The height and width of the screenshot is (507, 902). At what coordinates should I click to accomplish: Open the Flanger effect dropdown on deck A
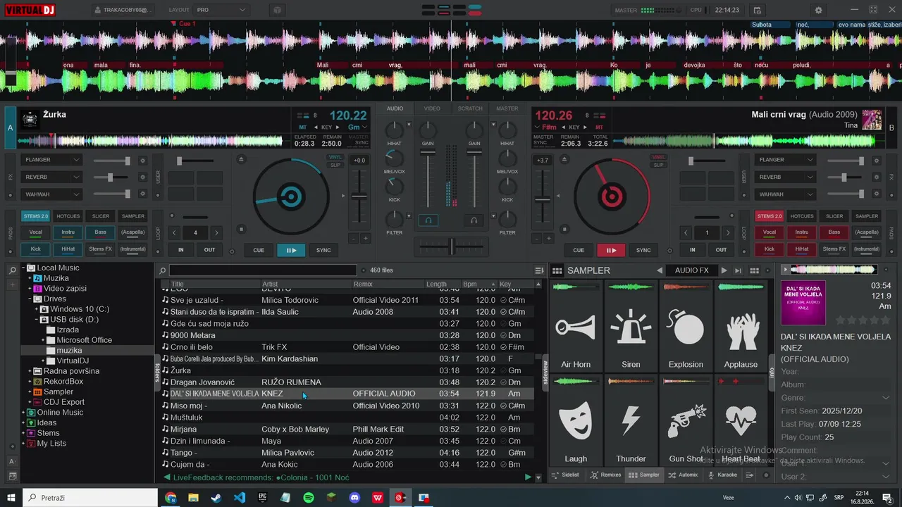52,160
